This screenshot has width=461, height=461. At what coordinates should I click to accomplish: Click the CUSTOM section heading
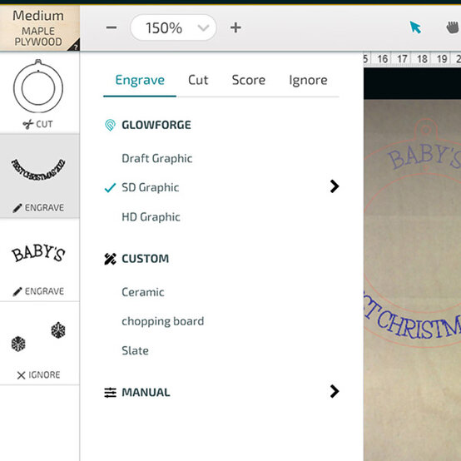coord(146,259)
